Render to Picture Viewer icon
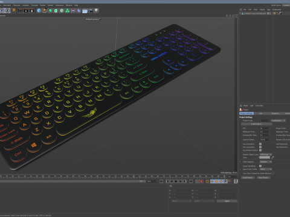 26,10
